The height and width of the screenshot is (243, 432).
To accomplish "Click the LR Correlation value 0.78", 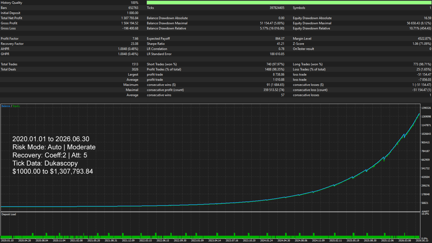I will pyautogui.click(x=281, y=49).
